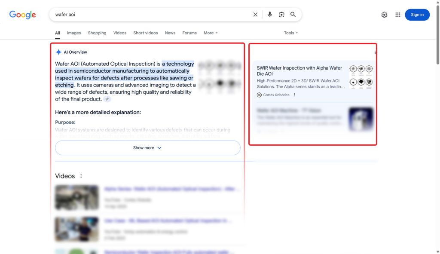The width and height of the screenshot is (440, 254).
Task: Click 'Here's a more detailed explanation:' heading
Action: tap(98, 112)
